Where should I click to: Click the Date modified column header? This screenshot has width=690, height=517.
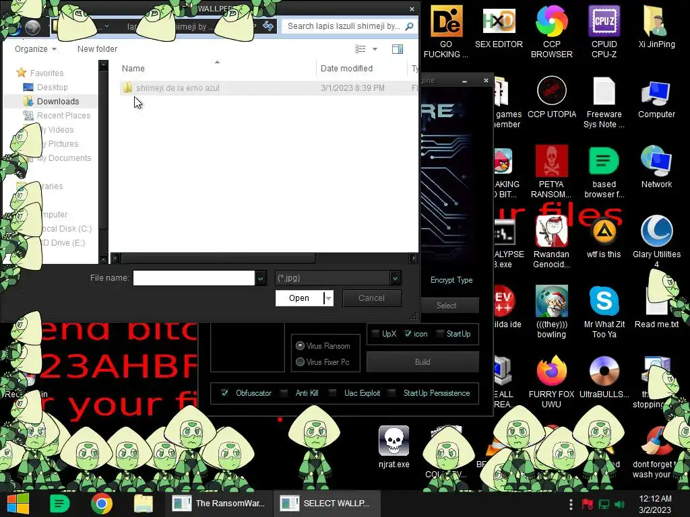coord(347,69)
